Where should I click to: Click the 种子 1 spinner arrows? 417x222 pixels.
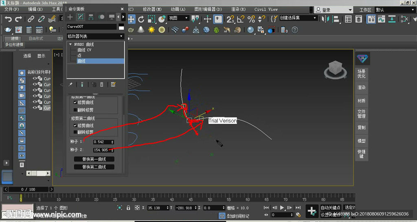click(112, 142)
